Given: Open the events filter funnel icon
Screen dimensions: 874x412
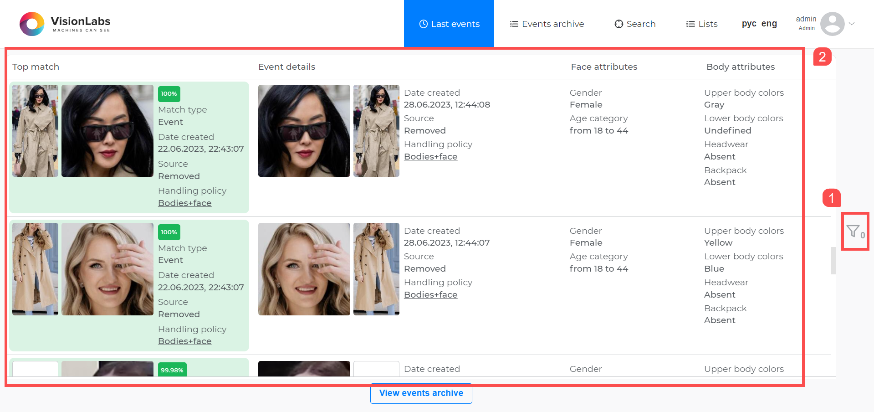Looking at the screenshot, I should point(855,232).
